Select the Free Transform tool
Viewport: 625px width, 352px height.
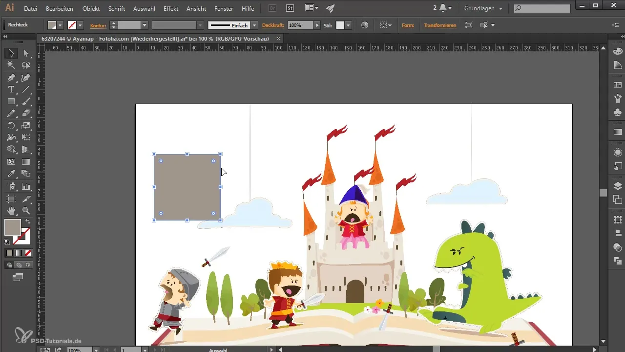pyautogui.click(x=26, y=138)
